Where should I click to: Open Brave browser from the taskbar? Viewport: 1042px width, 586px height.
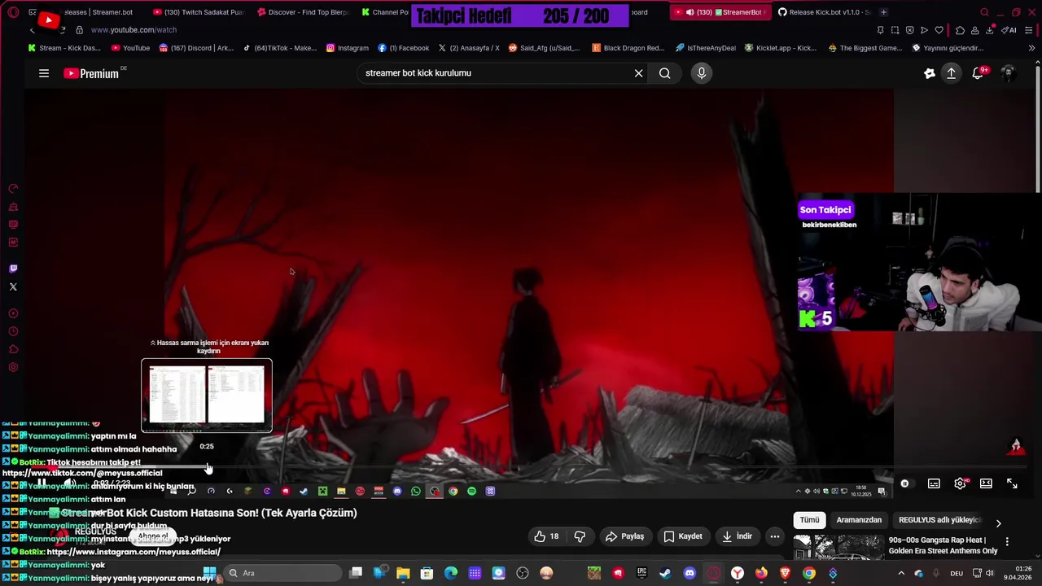(x=785, y=573)
